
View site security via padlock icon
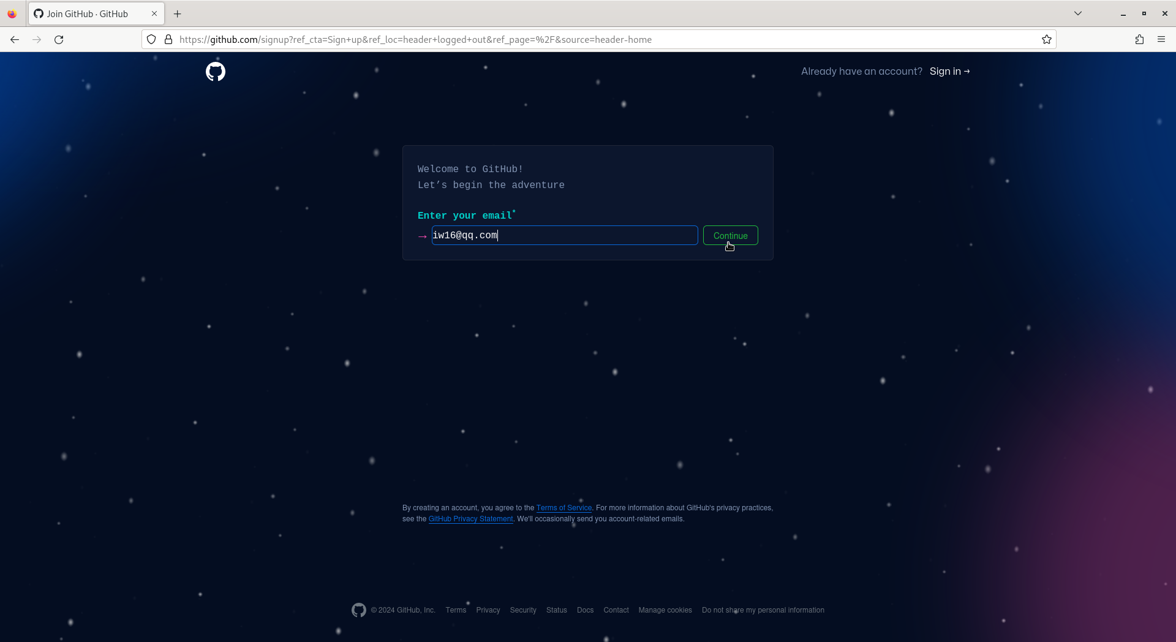click(x=168, y=39)
